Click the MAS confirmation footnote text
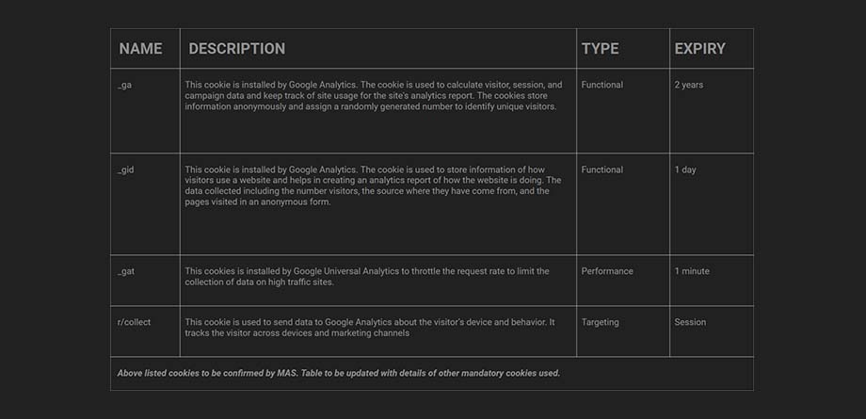Screen dimensions: 866x419 click(x=338, y=373)
